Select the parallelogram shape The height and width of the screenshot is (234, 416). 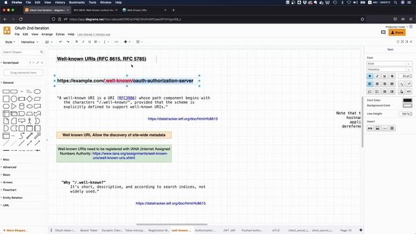(38, 99)
